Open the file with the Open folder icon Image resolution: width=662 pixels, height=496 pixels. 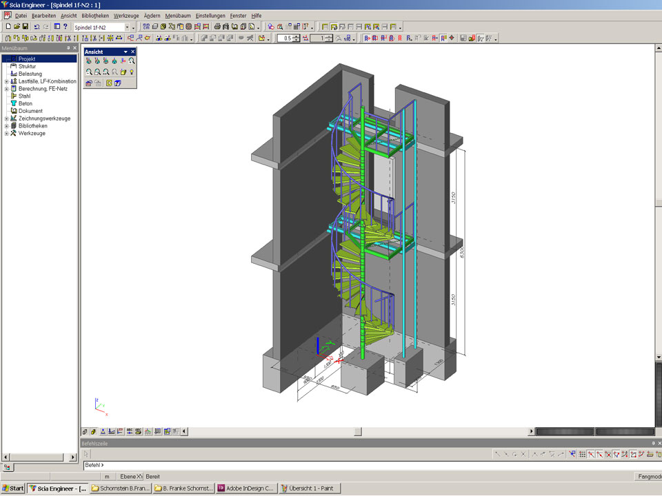point(17,27)
